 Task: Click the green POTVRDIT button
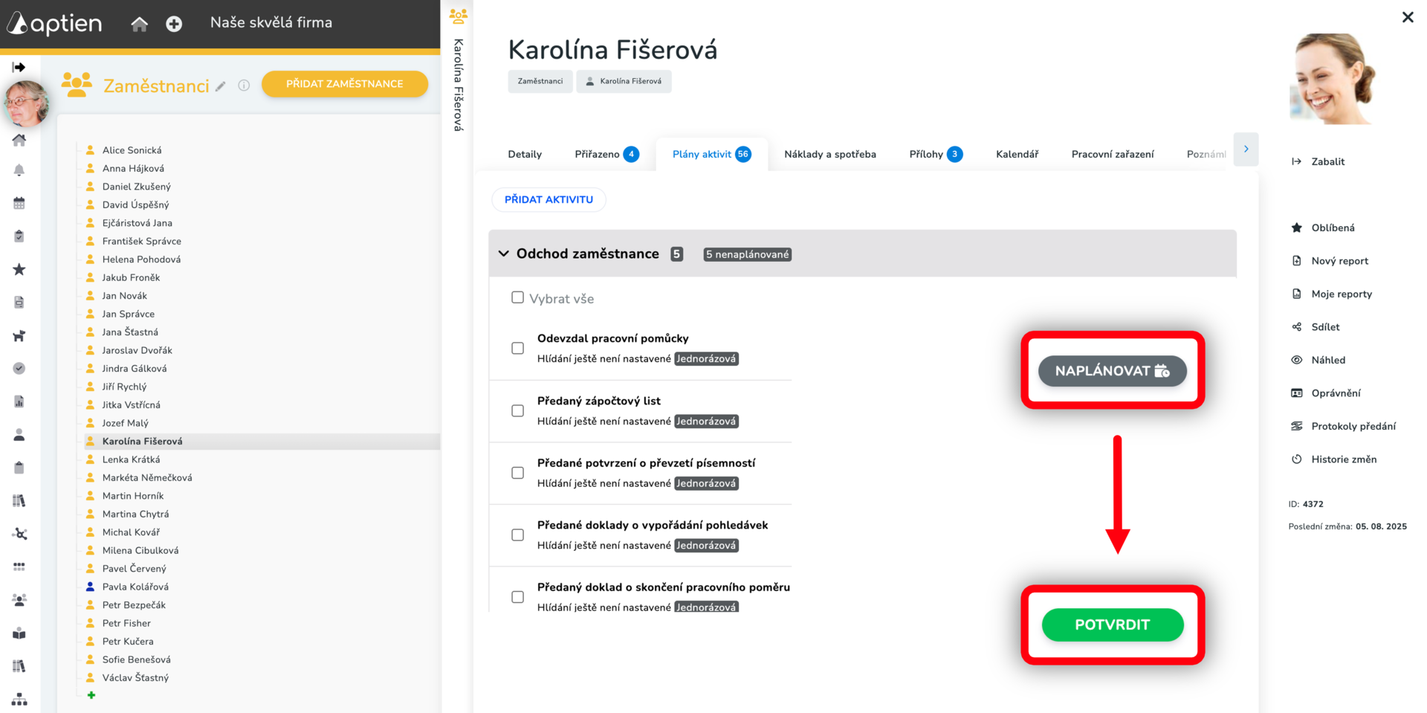click(1113, 625)
